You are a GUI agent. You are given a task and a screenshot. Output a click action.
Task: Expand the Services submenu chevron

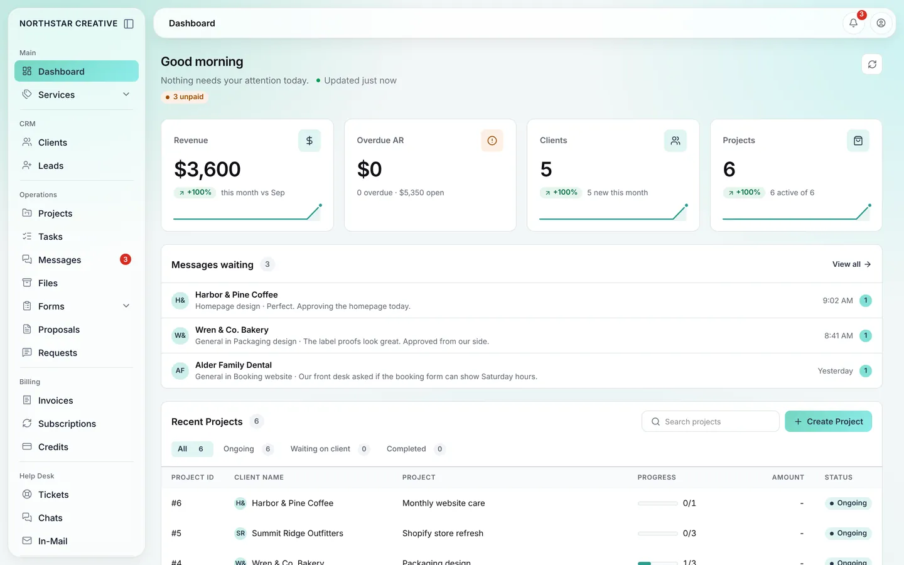(126, 94)
